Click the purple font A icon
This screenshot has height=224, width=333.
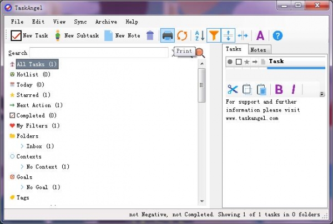(260, 35)
